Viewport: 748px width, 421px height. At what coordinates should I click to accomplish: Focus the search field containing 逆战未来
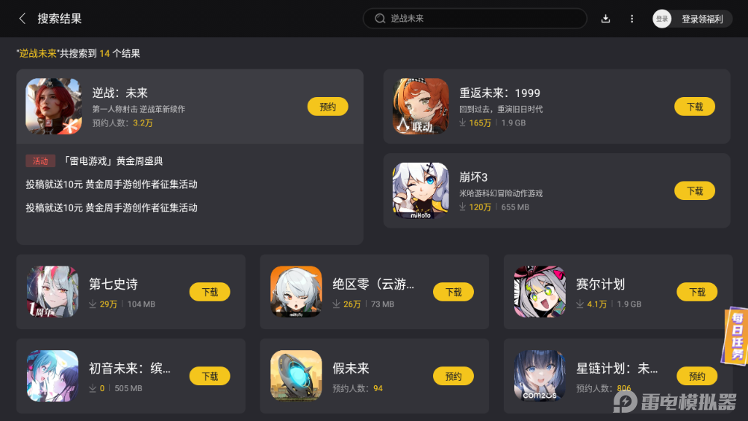pos(475,19)
